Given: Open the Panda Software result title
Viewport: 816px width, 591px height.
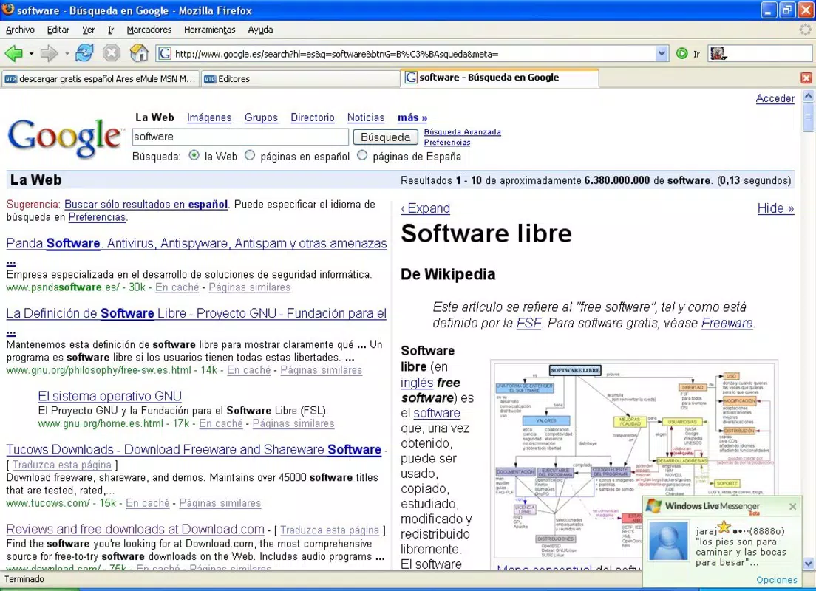Looking at the screenshot, I should tap(197, 244).
